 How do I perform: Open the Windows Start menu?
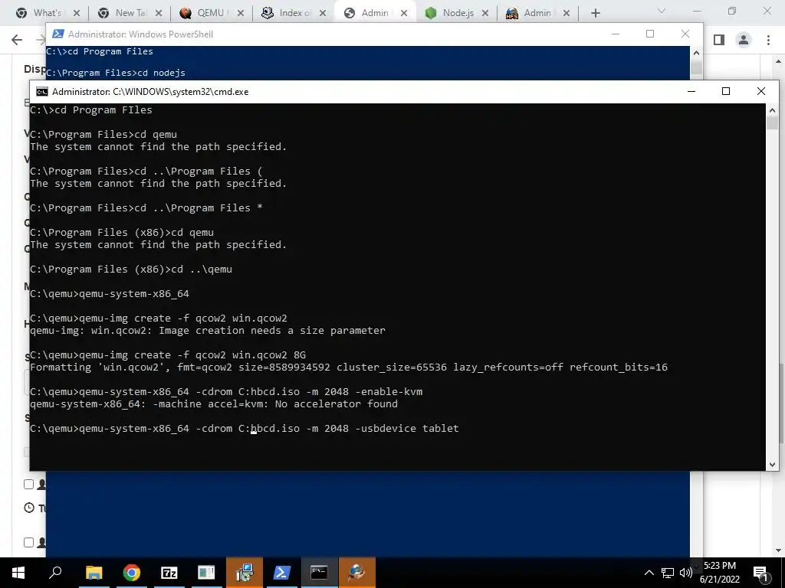(18, 572)
